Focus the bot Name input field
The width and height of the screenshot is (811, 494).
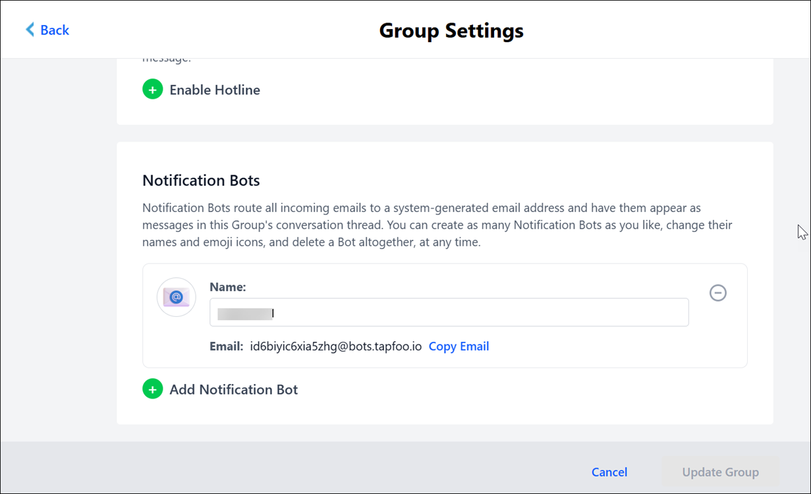[x=449, y=312]
